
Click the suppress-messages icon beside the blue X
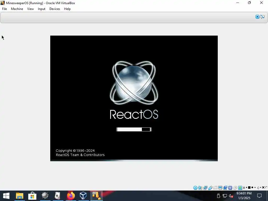click(263, 16)
